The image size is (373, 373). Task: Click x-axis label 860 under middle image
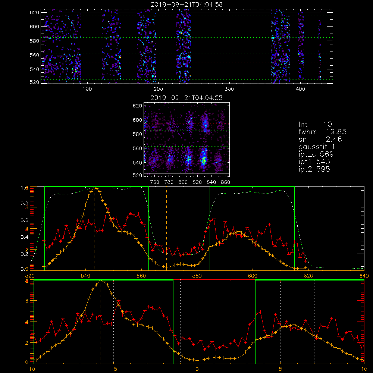click(226, 182)
